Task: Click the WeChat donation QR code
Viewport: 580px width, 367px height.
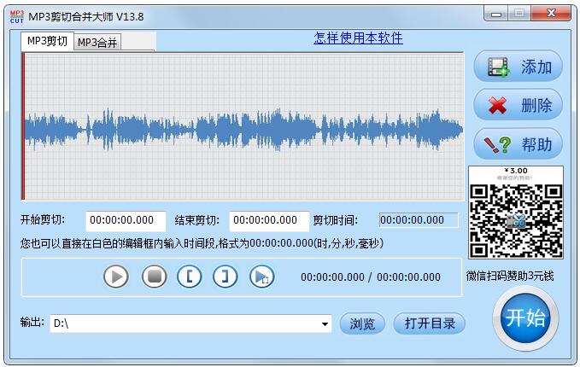Action: (x=515, y=213)
